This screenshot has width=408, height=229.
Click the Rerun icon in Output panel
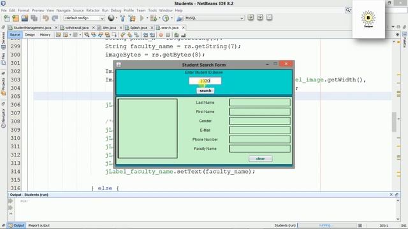click(11, 201)
